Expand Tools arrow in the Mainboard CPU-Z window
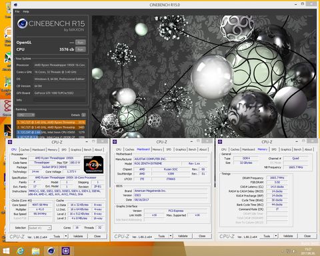This screenshot has width=320, height=256. [x=171, y=236]
